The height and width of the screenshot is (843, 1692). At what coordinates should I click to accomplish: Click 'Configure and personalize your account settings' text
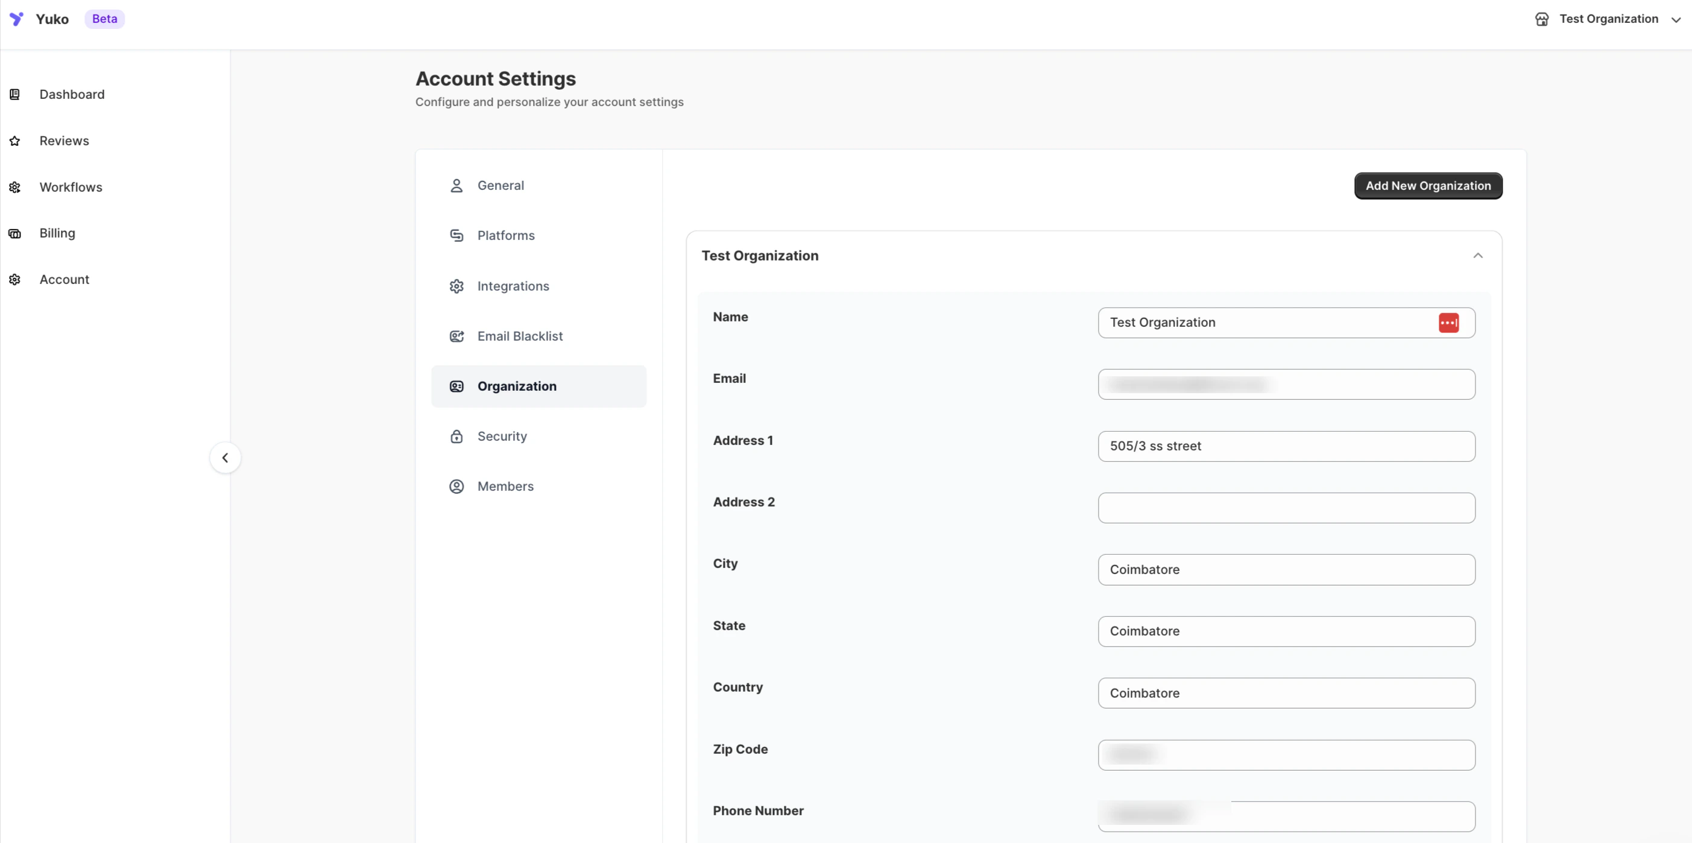click(x=549, y=102)
